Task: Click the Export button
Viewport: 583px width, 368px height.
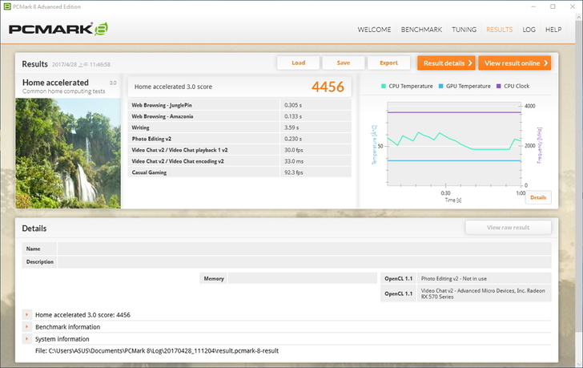Action: 388,63
